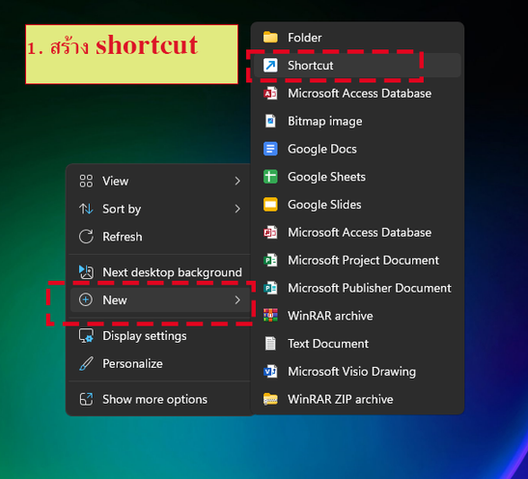Click the yellow folder icon beside Folder

[x=270, y=38]
